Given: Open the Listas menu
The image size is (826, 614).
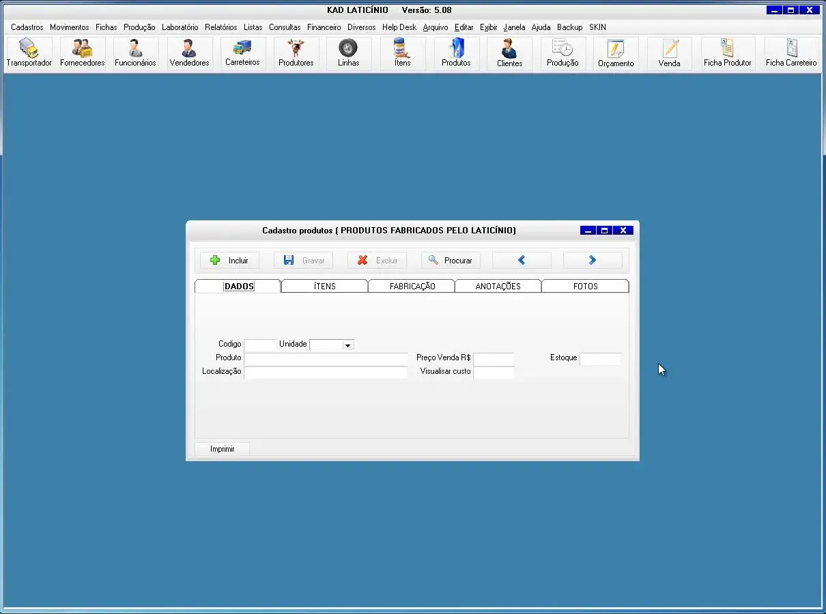Looking at the screenshot, I should click(x=253, y=27).
